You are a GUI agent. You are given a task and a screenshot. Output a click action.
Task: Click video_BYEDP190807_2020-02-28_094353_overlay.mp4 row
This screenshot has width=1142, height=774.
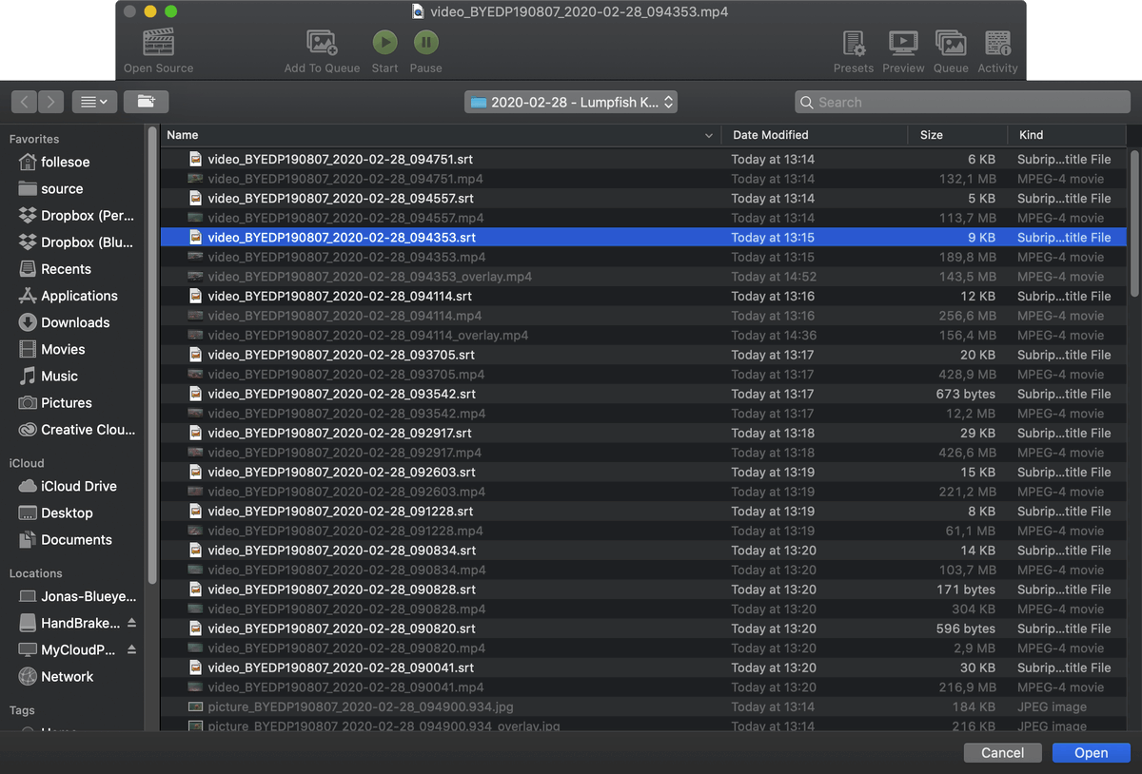pyautogui.click(x=643, y=277)
